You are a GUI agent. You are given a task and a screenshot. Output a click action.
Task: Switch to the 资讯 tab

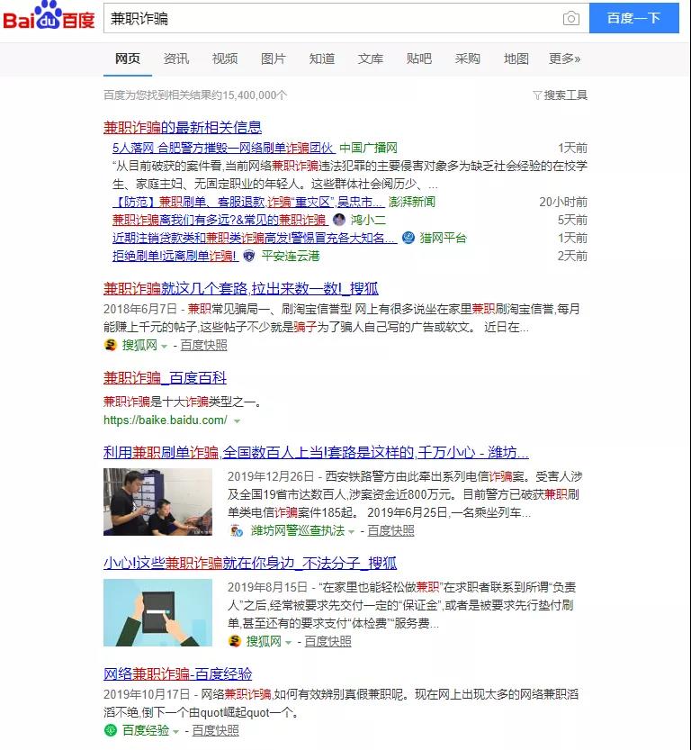175,59
